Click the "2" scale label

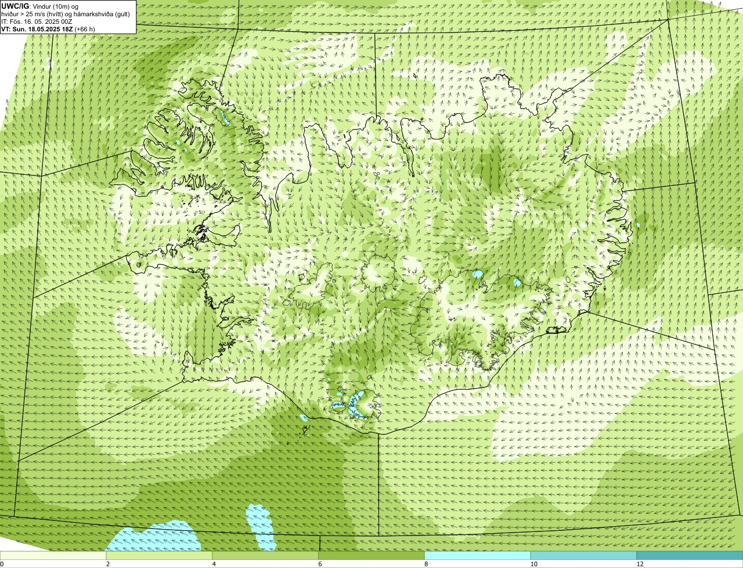pos(107,564)
